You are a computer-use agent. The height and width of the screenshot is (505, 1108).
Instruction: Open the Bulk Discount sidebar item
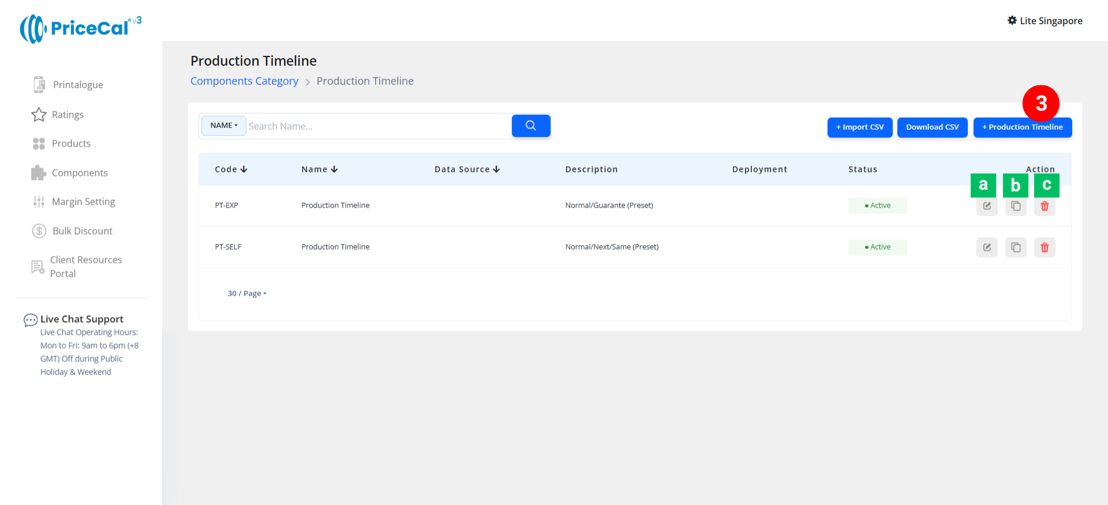82,231
